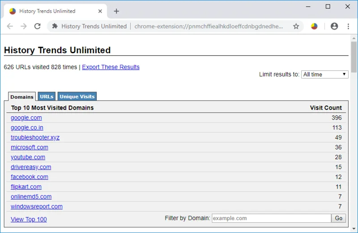Image resolution: width=358 pixels, height=233 pixels.
Task: Open the onlinemd5.com link
Action: point(31,196)
